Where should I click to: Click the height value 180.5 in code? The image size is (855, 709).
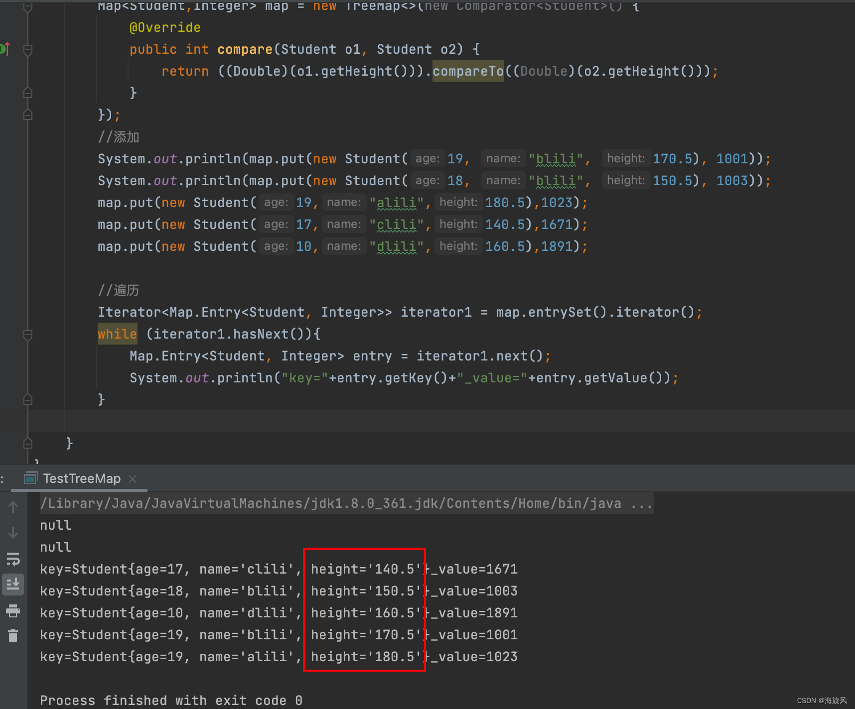[x=505, y=203]
